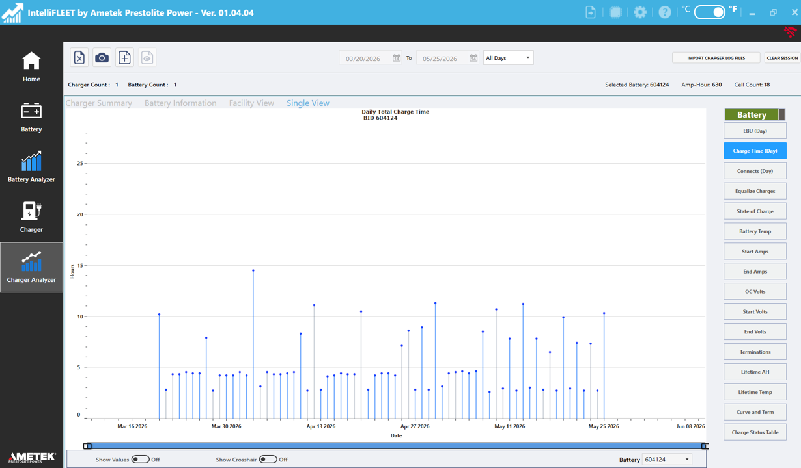
Task: Show the Lifetime AH chart
Action: (x=755, y=372)
